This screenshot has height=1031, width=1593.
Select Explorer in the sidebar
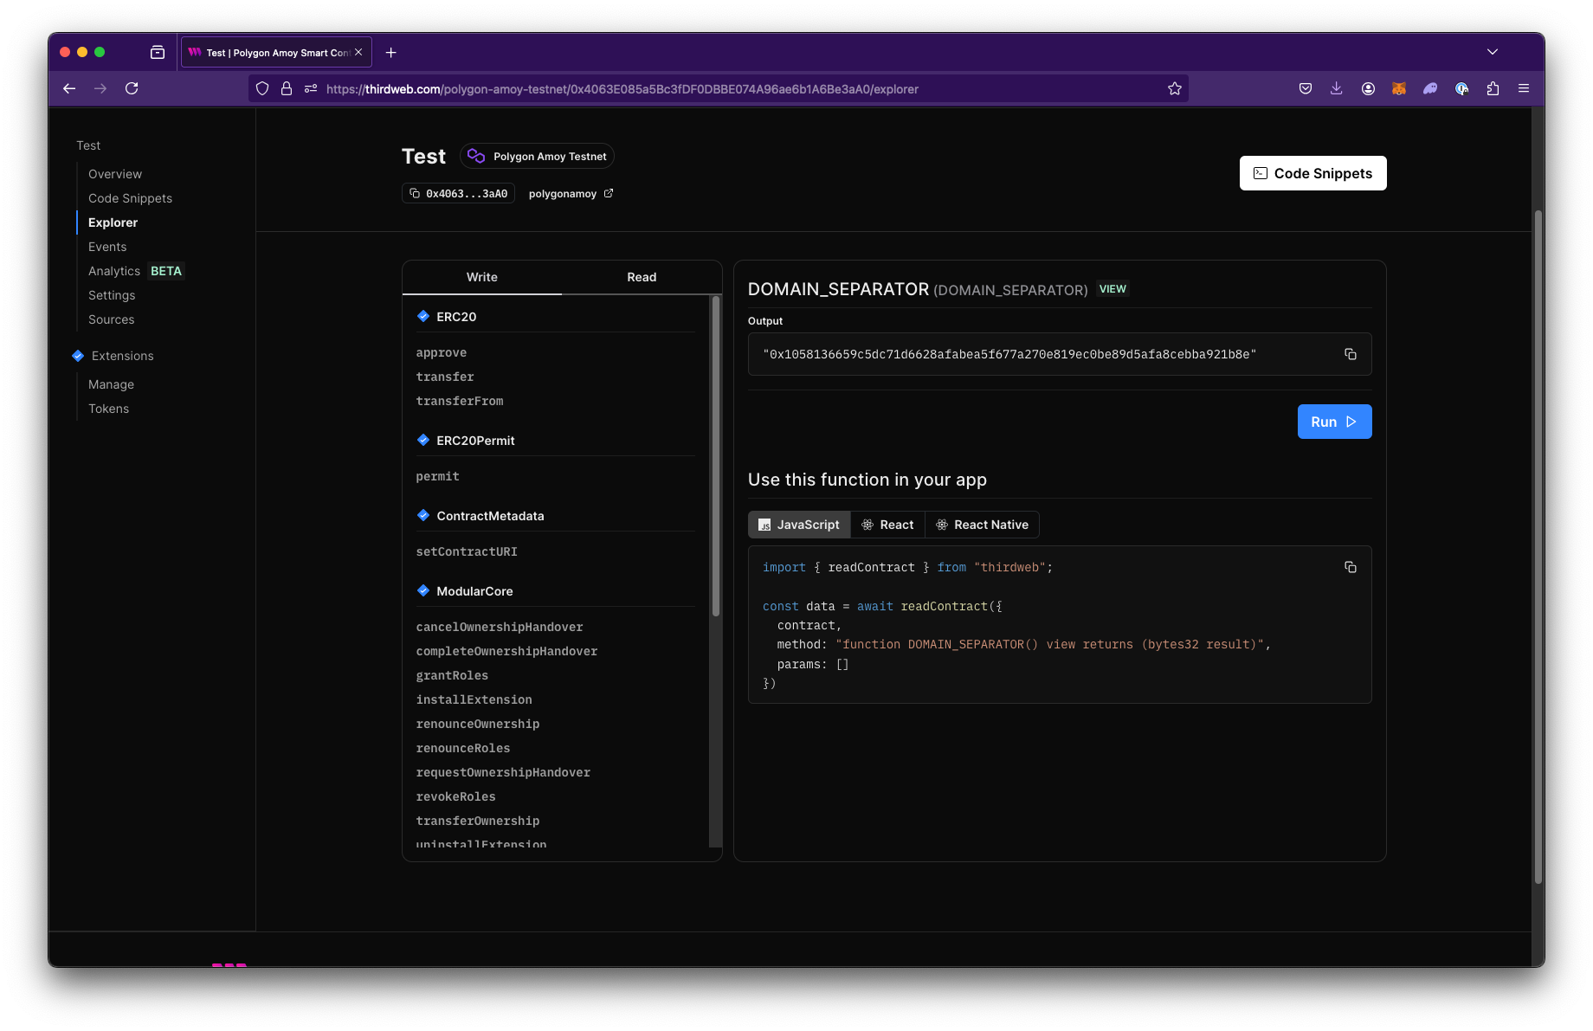(x=113, y=222)
